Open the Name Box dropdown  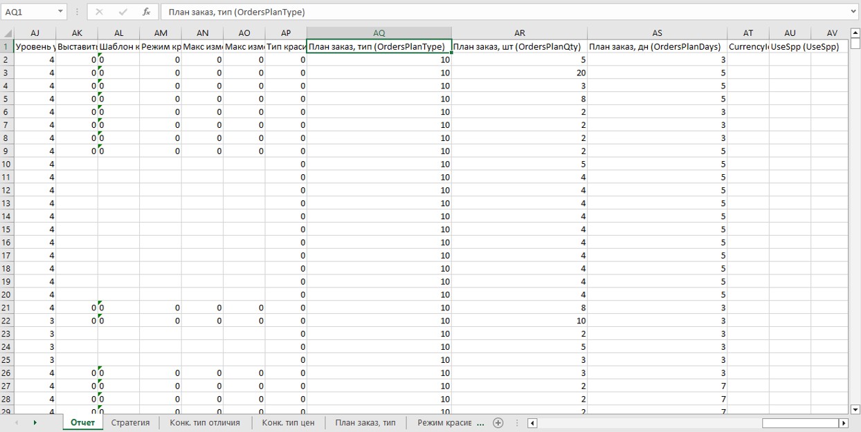coord(60,12)
